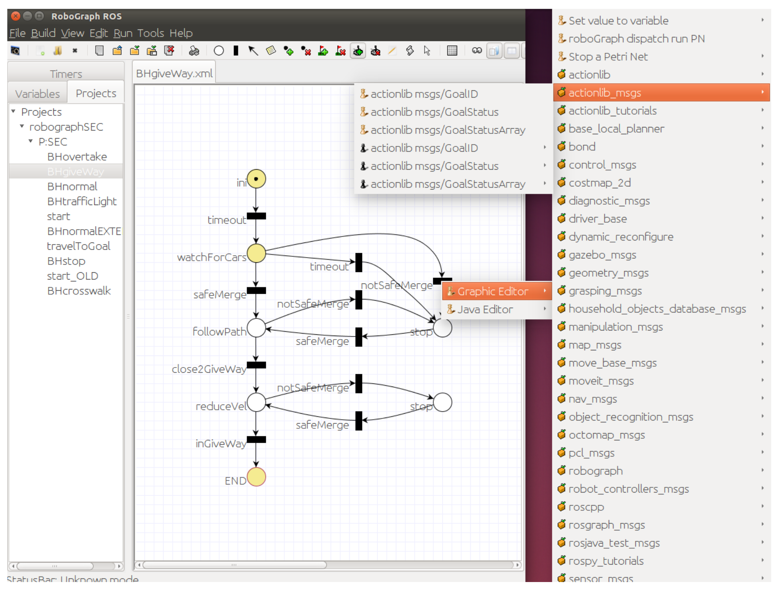Screen dimensions: 779x590
Task: Click the delete token icon
Action: pos(306,51)
